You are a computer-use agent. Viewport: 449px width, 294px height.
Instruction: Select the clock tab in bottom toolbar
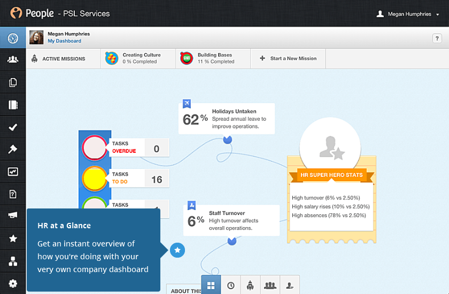pos(231,285)
